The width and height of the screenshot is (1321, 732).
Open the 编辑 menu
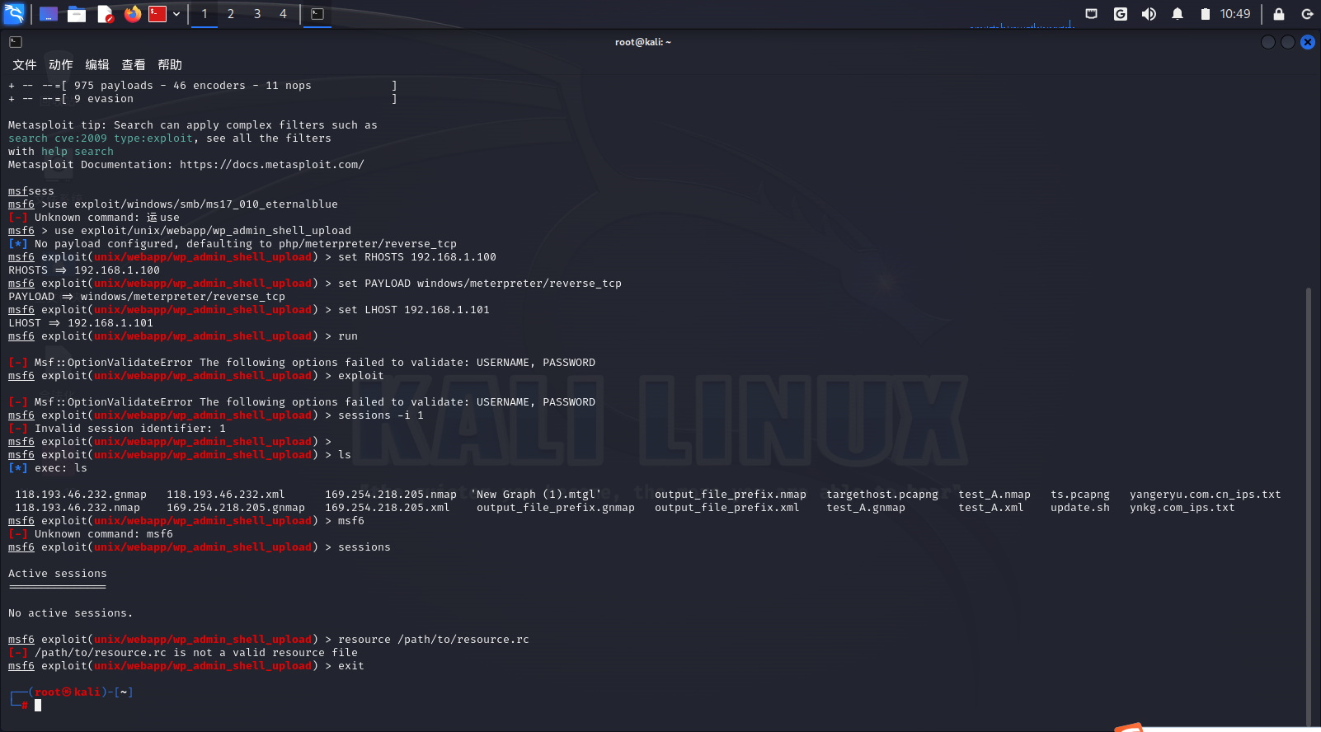tap(97, 65)
